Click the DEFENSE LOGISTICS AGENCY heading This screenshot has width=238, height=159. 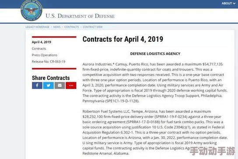click(155, 54)
